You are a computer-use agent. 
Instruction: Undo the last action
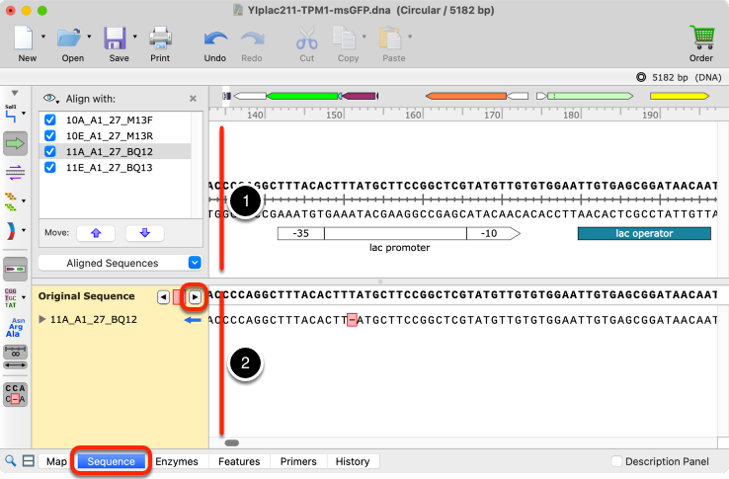215,40
